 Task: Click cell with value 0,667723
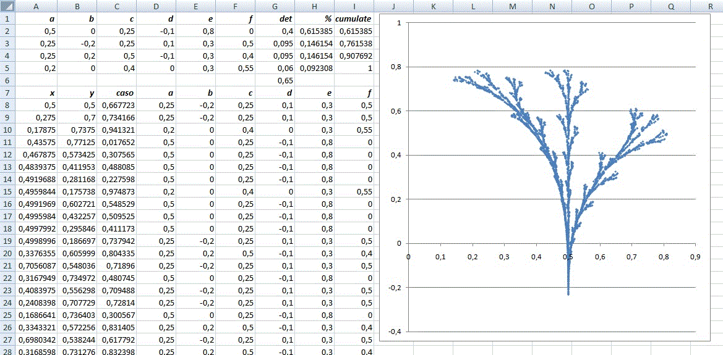click(117, 106)
